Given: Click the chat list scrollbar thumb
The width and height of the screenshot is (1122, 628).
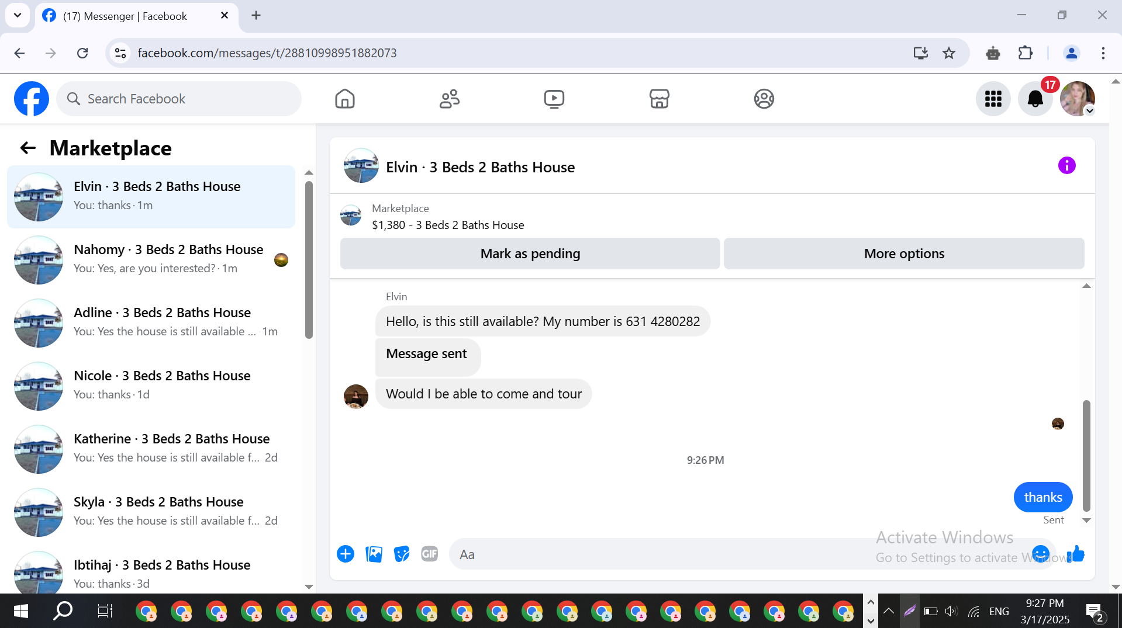Looking at the screenshot, I should pyautogui.click(x=309, y=260).
